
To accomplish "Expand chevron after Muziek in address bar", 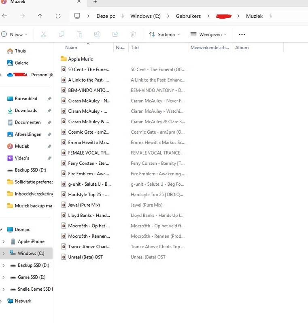I will click(271, 16).
